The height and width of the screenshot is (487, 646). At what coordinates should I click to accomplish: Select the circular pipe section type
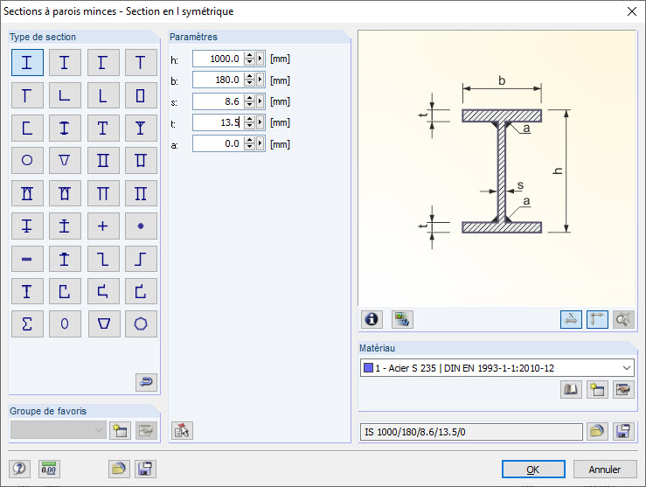tap(27, 160)
